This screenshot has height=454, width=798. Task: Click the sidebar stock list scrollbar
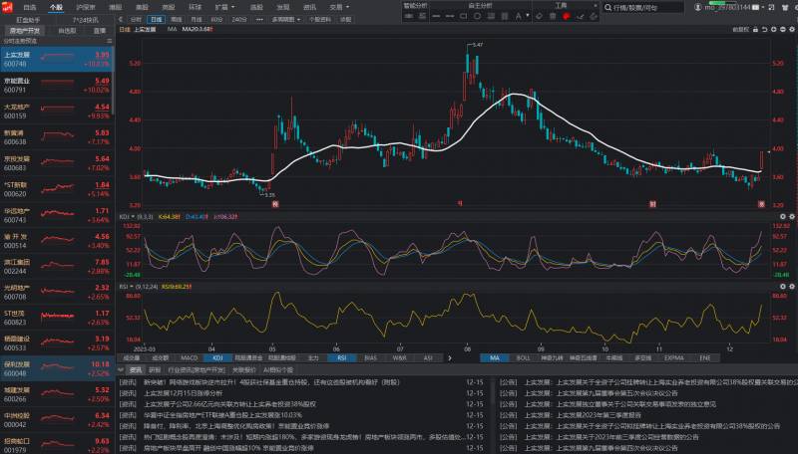tap(113, 82)
